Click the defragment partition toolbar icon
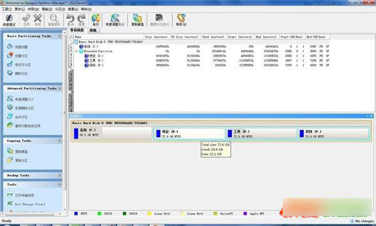Screen dimensions: 376x226 pyautogui.click(x=159, y=20)
